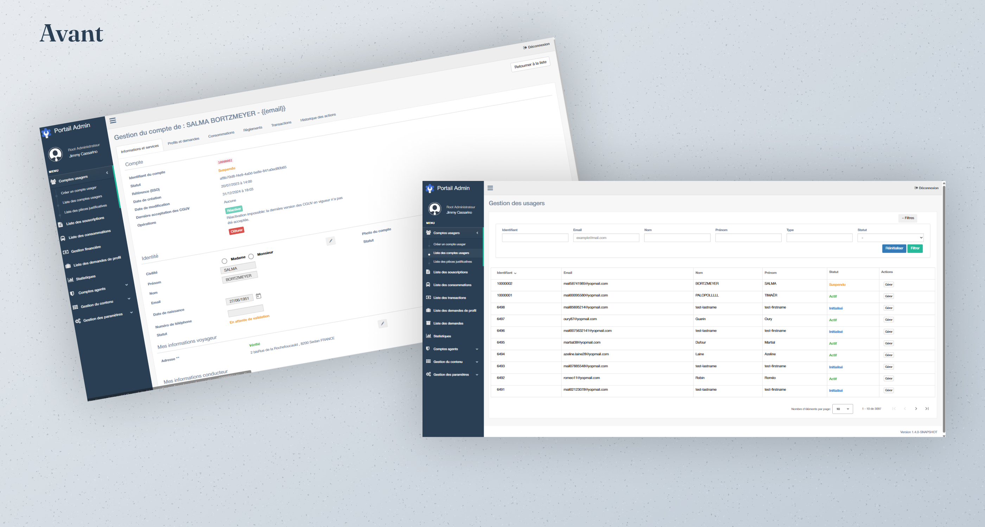The image size is (985, 527).
Task: Click the hamburger menu icon in users list window
Action: (490, 188)
